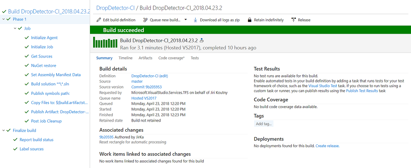Switch to the Code coverage tab

171,58
